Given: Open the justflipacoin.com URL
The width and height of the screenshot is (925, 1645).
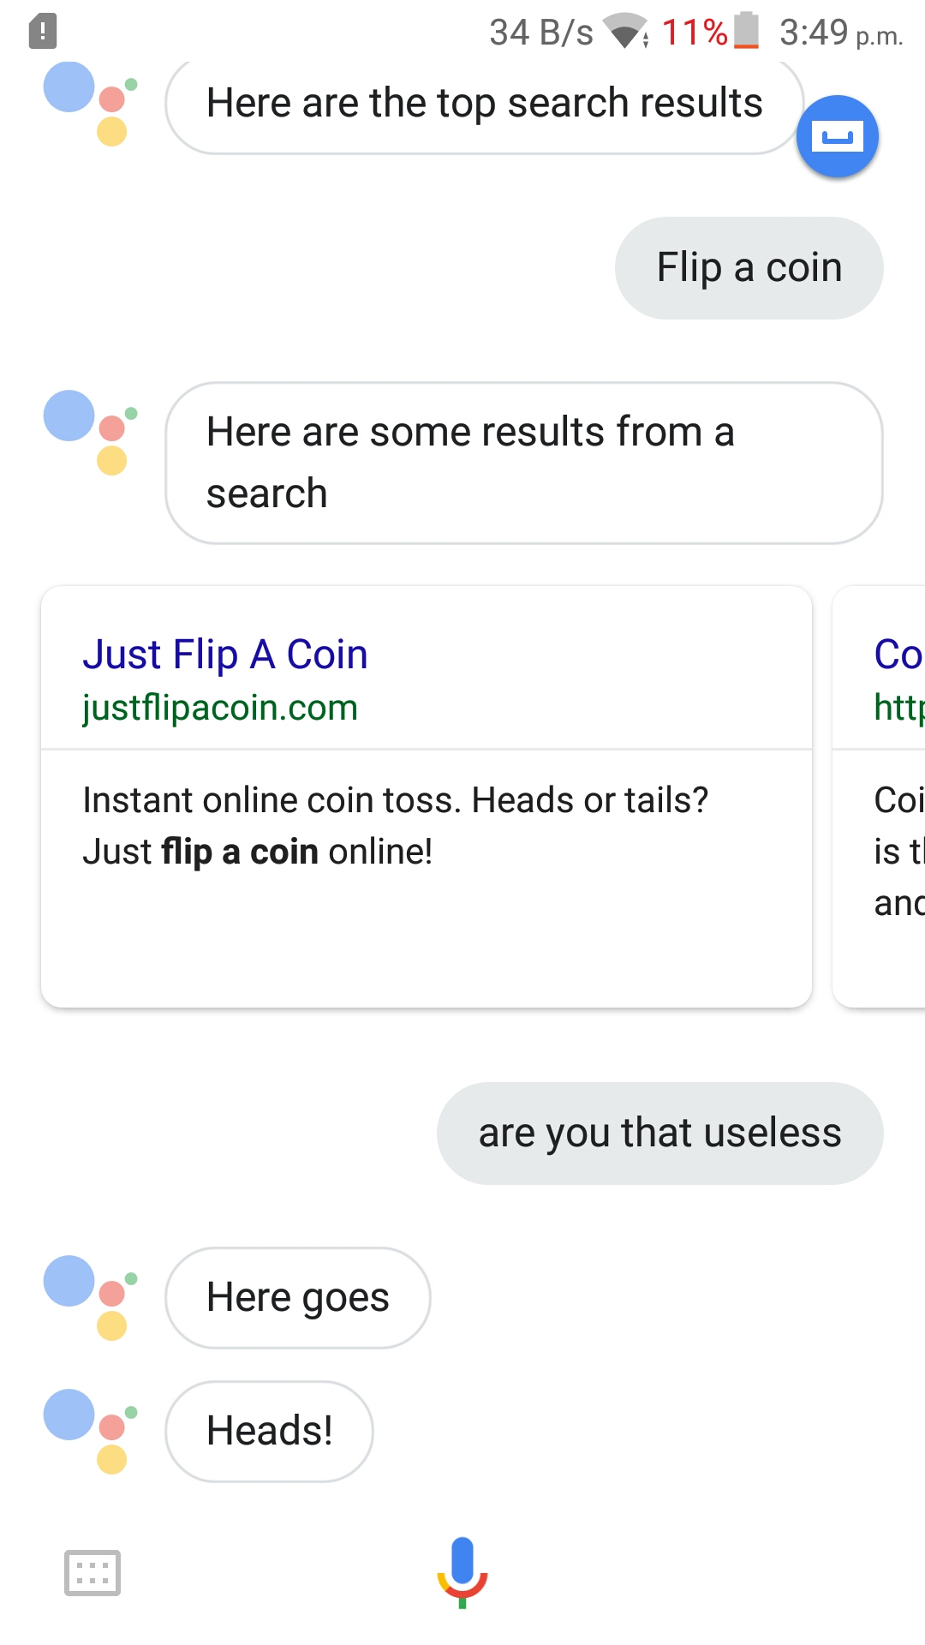Looking at the screenshot, I should [220, 709].
